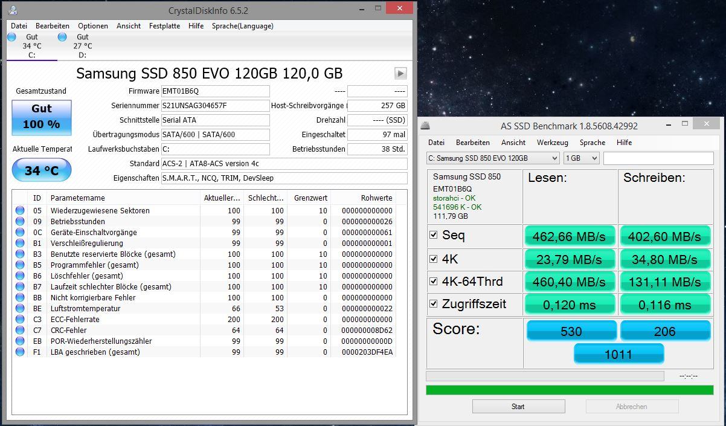The width and height of the screenshot is (726, 426).
Task: Click status orb for Verschleißregulierung row
Action: pyautogui.click(x=20, y=243)
